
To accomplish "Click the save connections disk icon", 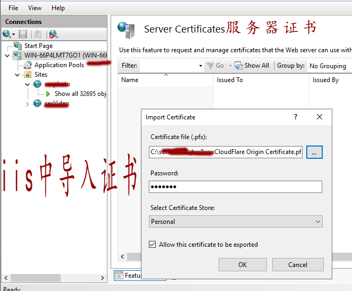I will click(x=23, y=34).
